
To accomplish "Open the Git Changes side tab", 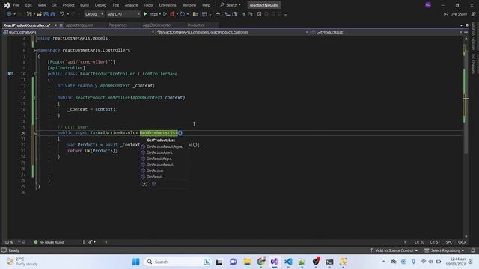I will tap(473, 64).
